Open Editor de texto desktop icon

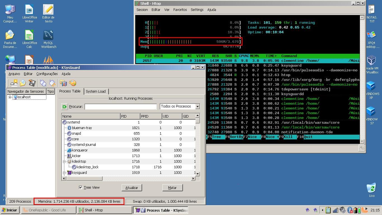pos(48,14)
